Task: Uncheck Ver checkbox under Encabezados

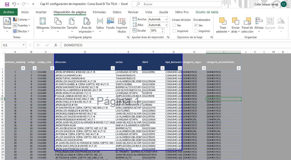Action: (196, 25)
